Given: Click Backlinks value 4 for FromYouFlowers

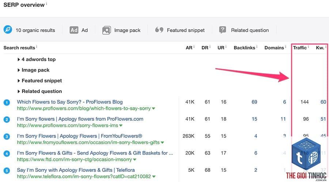Looking at the screenshot, I should tap(256, 136).
